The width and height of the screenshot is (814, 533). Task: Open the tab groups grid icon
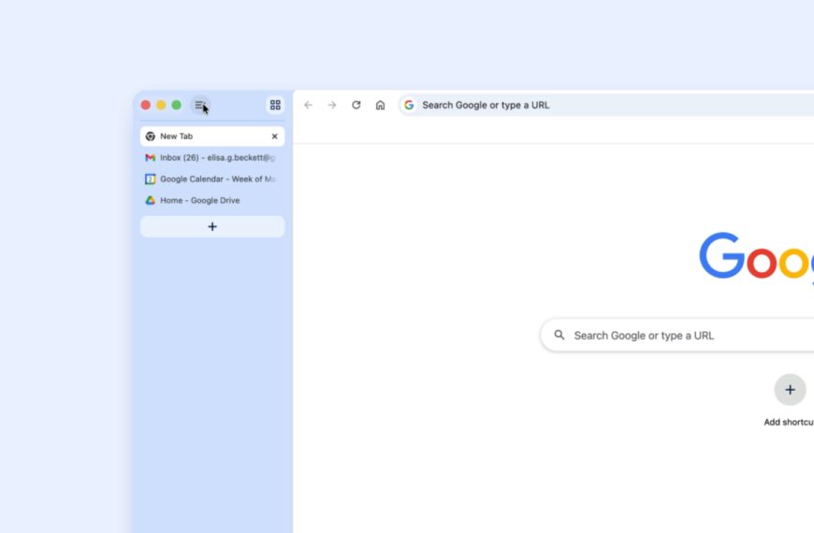275,106
